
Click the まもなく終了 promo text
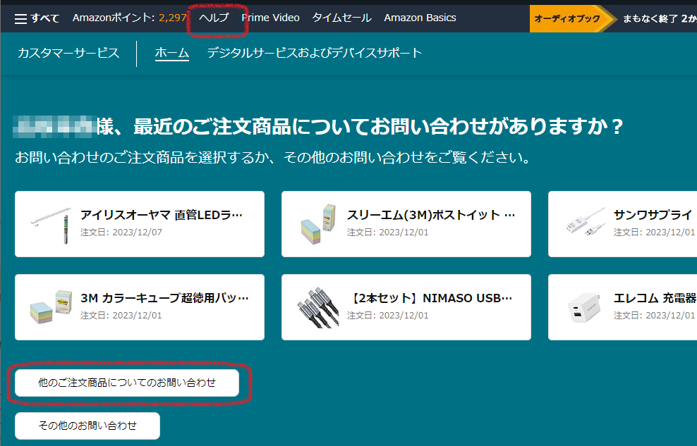click(x=660, y=18)
